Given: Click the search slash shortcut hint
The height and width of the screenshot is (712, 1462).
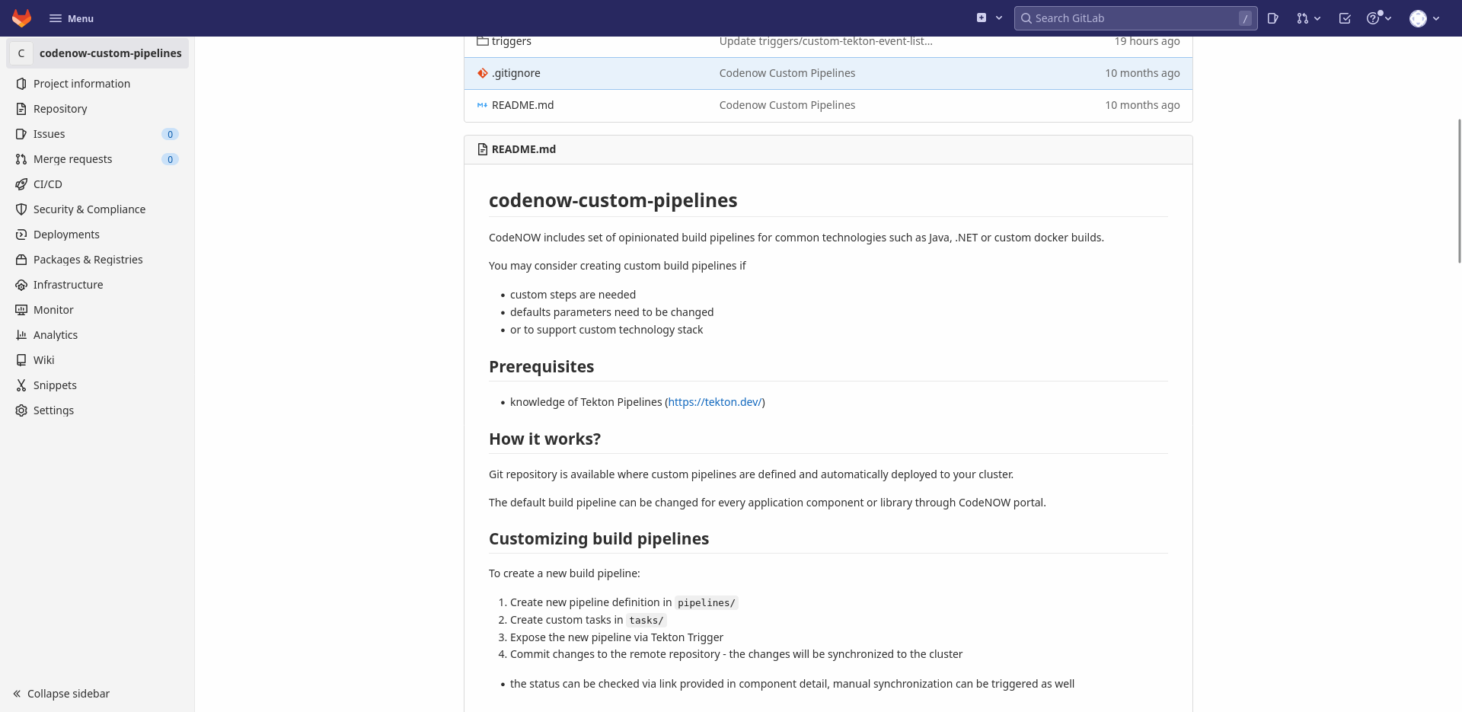Looking at the screenshot, I should (x=1245, y=18).
